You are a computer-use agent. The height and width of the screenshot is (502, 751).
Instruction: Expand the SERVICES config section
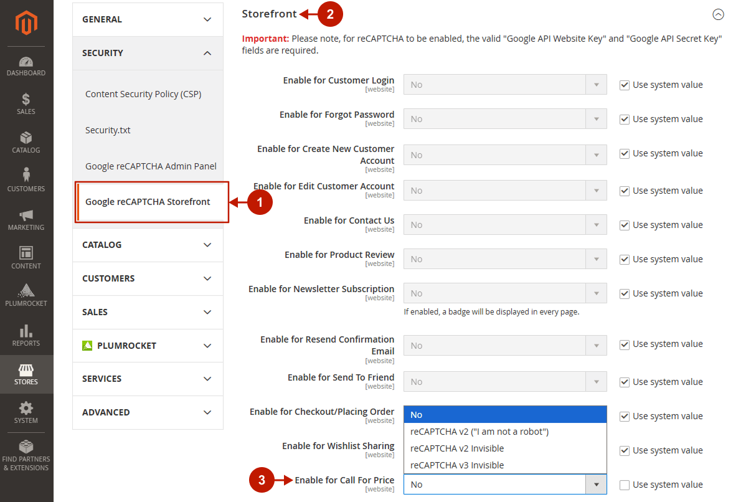[148, 379]
